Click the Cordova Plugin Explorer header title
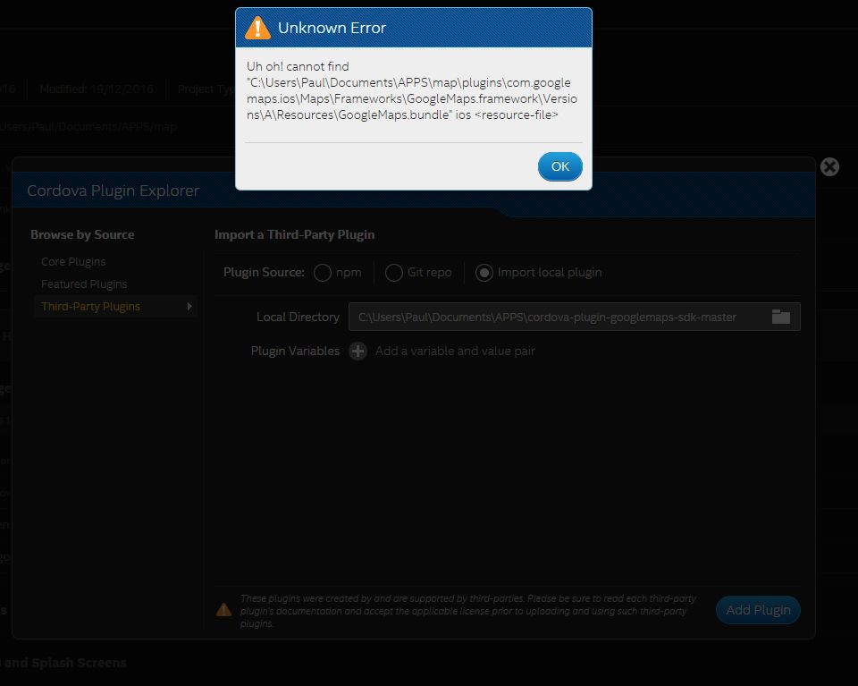This screenshot has height=686, width=858. 114,191
